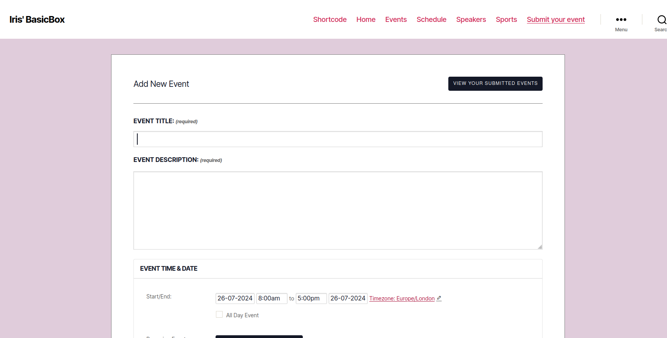Open the 8:00am start time selector
This screenshot has height=338, width=667.
(x=271, y=298)
